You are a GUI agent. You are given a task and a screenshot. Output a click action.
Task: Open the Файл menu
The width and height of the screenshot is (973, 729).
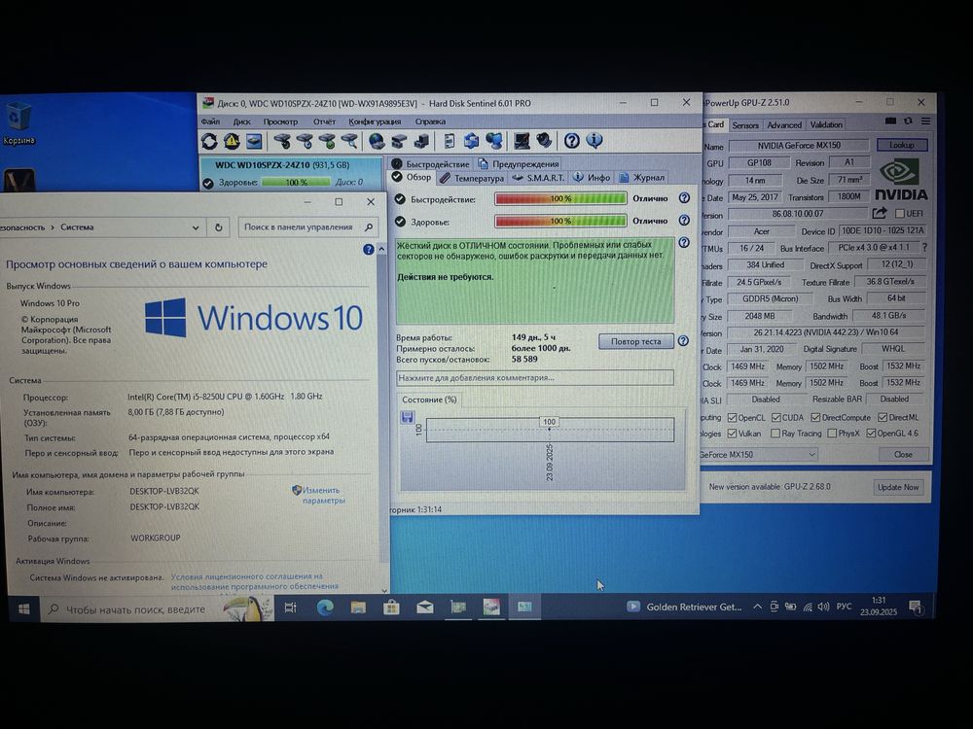pyautogui.click(x=210, y=121)
